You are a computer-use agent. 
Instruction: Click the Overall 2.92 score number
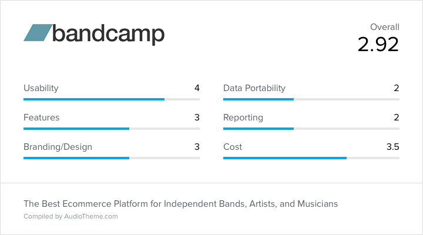(378, 45)
